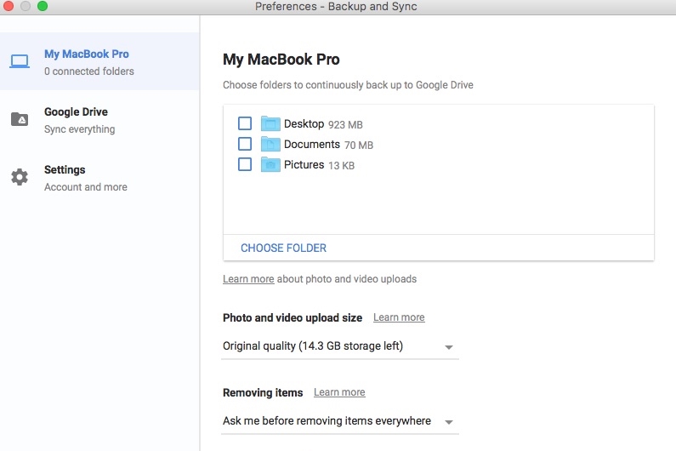Open the Original quality upload size dropdown
676x451 pixels.
coord(340,346)
